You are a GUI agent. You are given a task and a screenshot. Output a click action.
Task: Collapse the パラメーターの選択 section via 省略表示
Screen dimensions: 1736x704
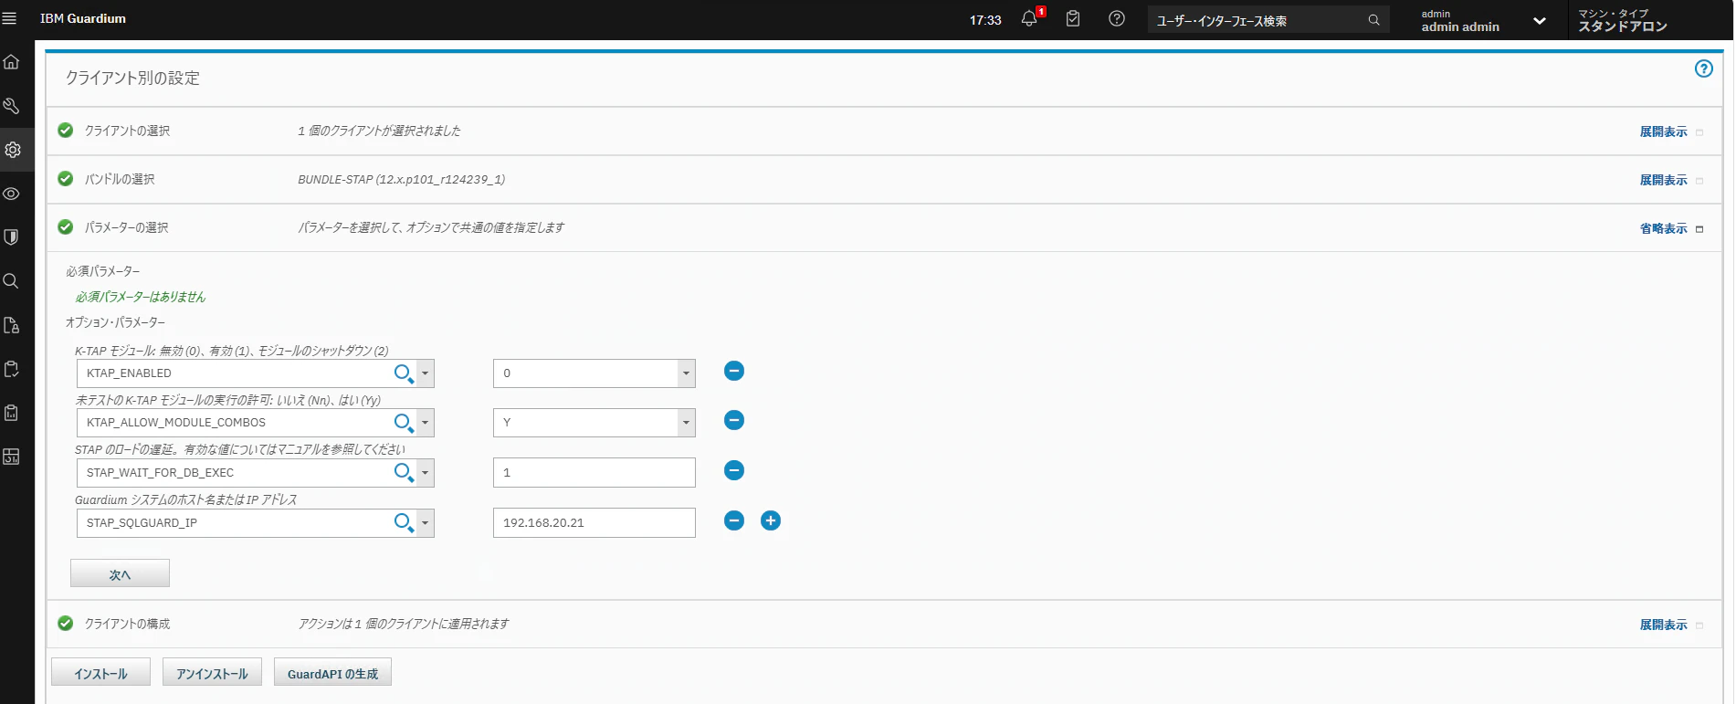pos(1664,228)
